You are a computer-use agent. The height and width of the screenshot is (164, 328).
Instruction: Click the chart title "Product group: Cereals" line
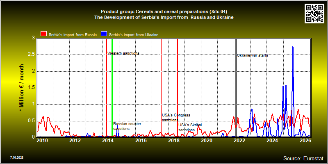(164, 11)
